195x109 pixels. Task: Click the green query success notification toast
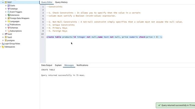click(x=175, y=105)
